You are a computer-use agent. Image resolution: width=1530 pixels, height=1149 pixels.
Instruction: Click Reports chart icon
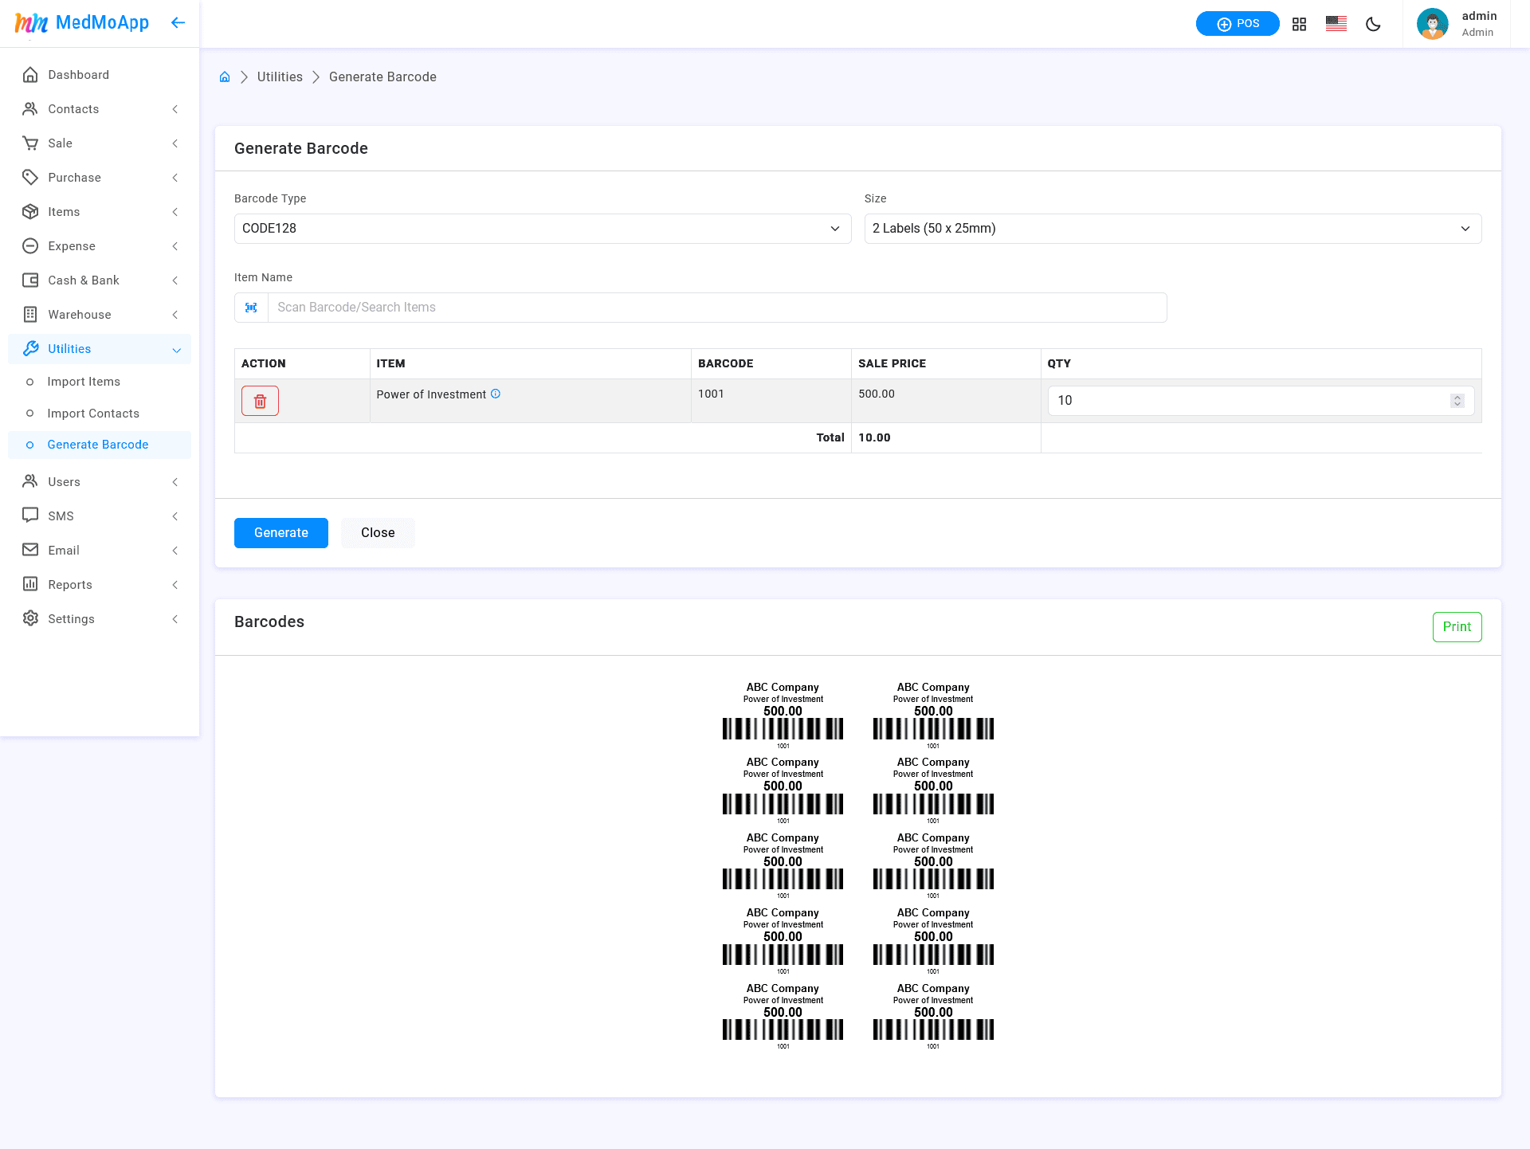30,585
